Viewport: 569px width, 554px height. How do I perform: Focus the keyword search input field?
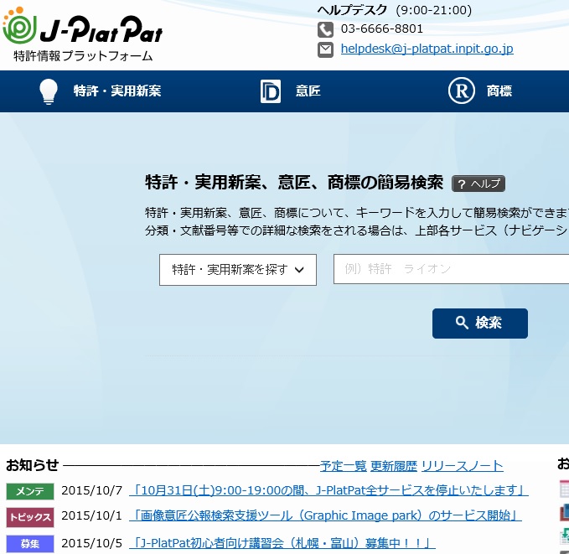click(451, 269)
